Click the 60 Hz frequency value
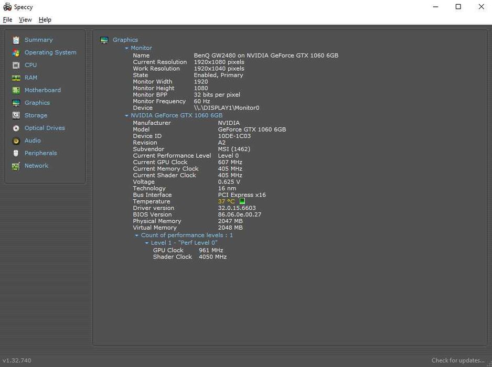The width and height of the screenshot is (492, 367). [x=202, y=101]
